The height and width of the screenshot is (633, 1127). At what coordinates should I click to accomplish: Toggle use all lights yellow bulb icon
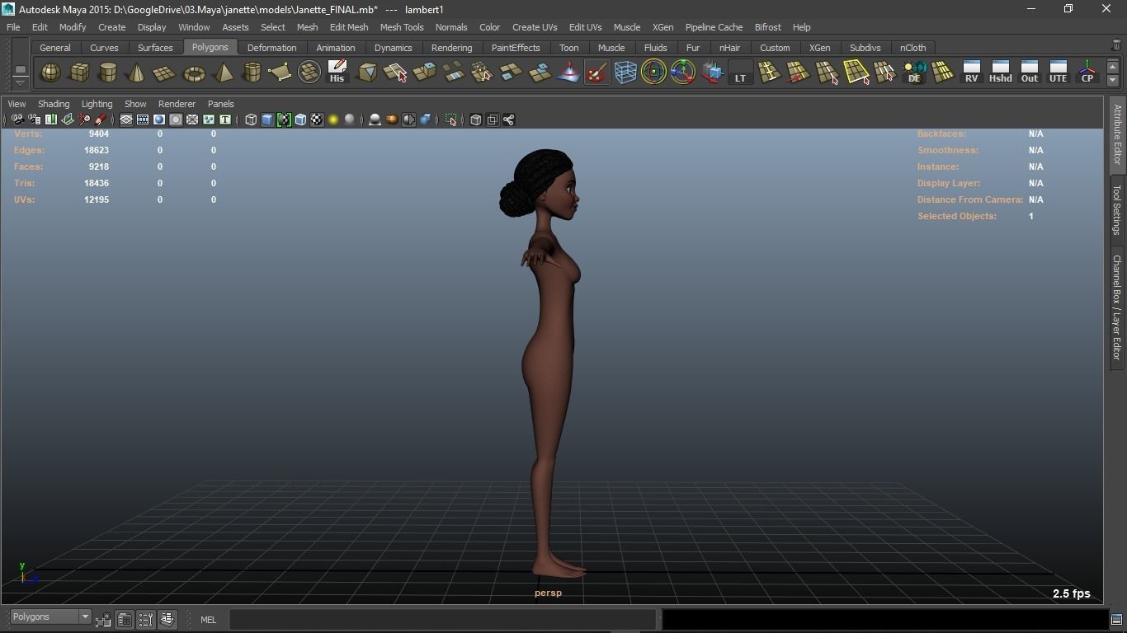click(x=333, y=120)
